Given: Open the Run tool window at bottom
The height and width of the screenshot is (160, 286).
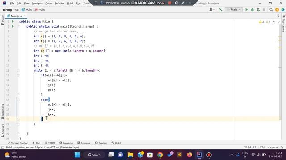Looking at the screenshot, I should coord(36,143).
